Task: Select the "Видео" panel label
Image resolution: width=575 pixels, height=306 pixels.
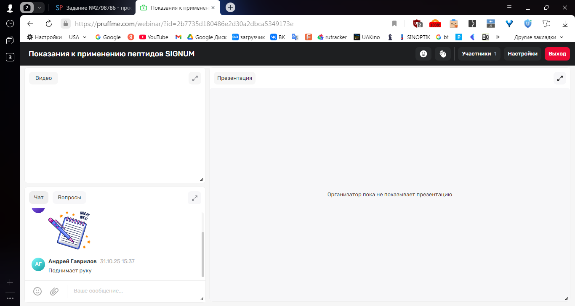Action: (x=44, y=78)
